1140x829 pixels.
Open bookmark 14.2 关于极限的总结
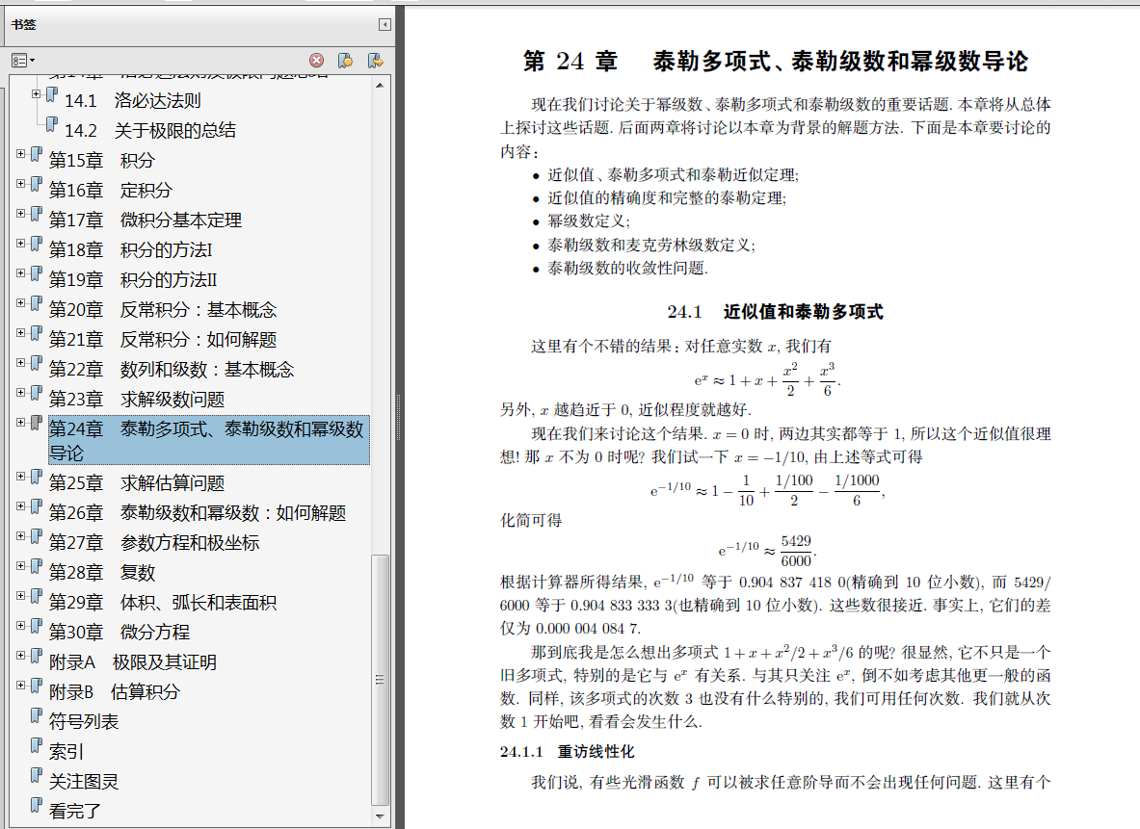click(149, 131)
